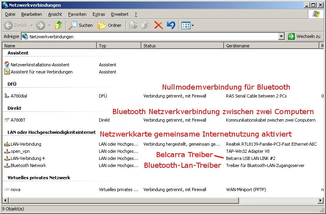Open the Extras menu
This screenshot has height=214, width=326.
click(x=98, y=14)
